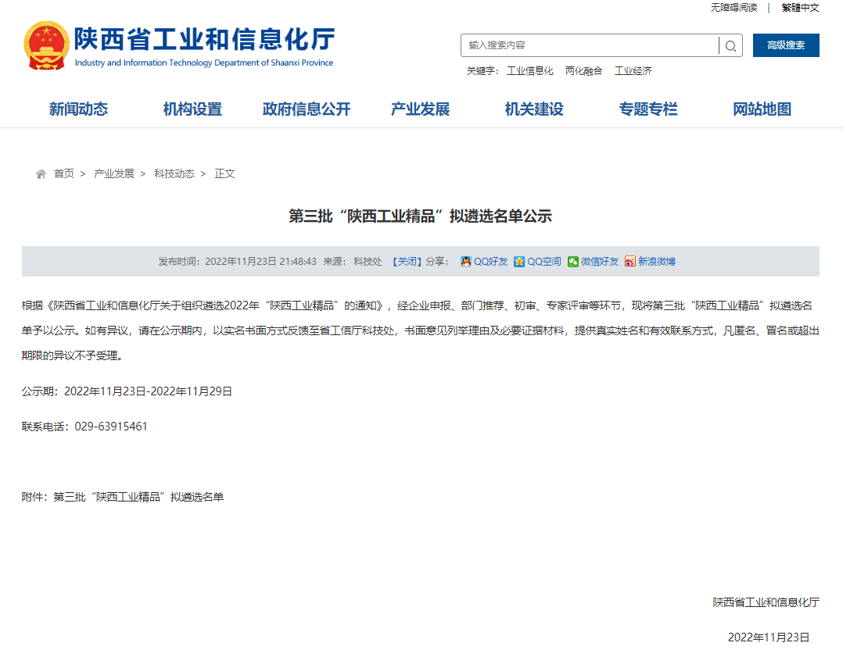Click the closing date 2022年11月23日 at bottom
Viewport: 843px width, 657px height.
pos(768,637)
